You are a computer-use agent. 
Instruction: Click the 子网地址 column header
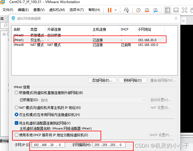150,29
